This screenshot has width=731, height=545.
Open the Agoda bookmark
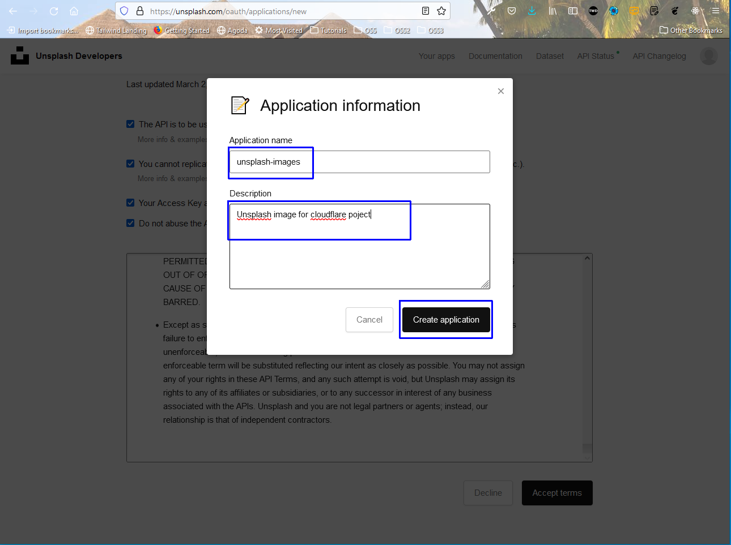click(232, 31)
